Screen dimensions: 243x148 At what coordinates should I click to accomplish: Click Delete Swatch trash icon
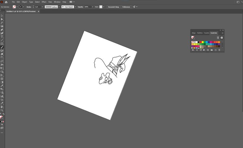pos(219,50)
